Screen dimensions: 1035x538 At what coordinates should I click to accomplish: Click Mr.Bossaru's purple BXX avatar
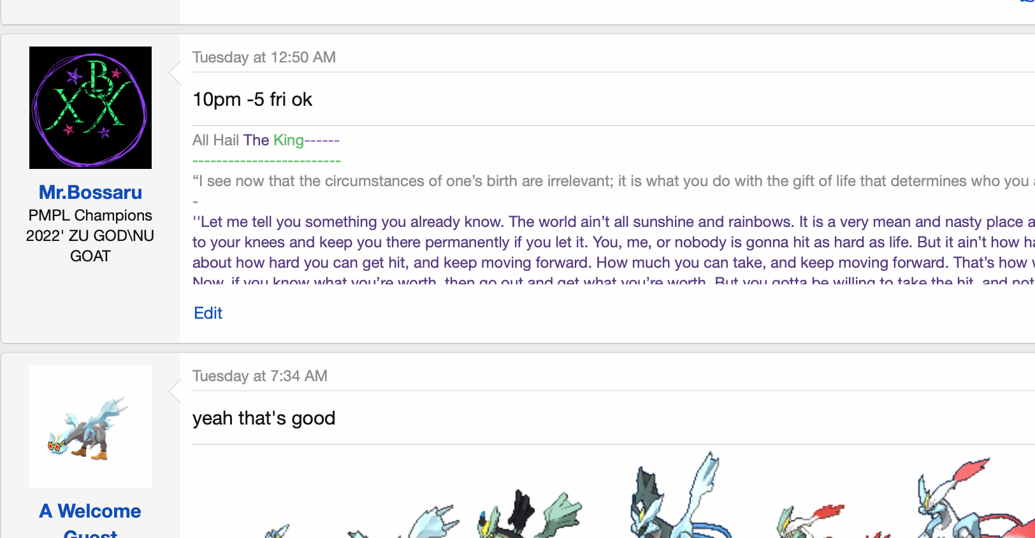pyautogui.click(x=90, y=108)
